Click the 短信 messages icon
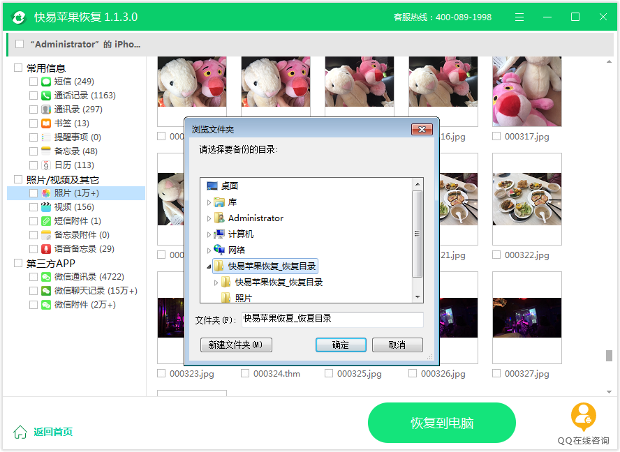 46,82
